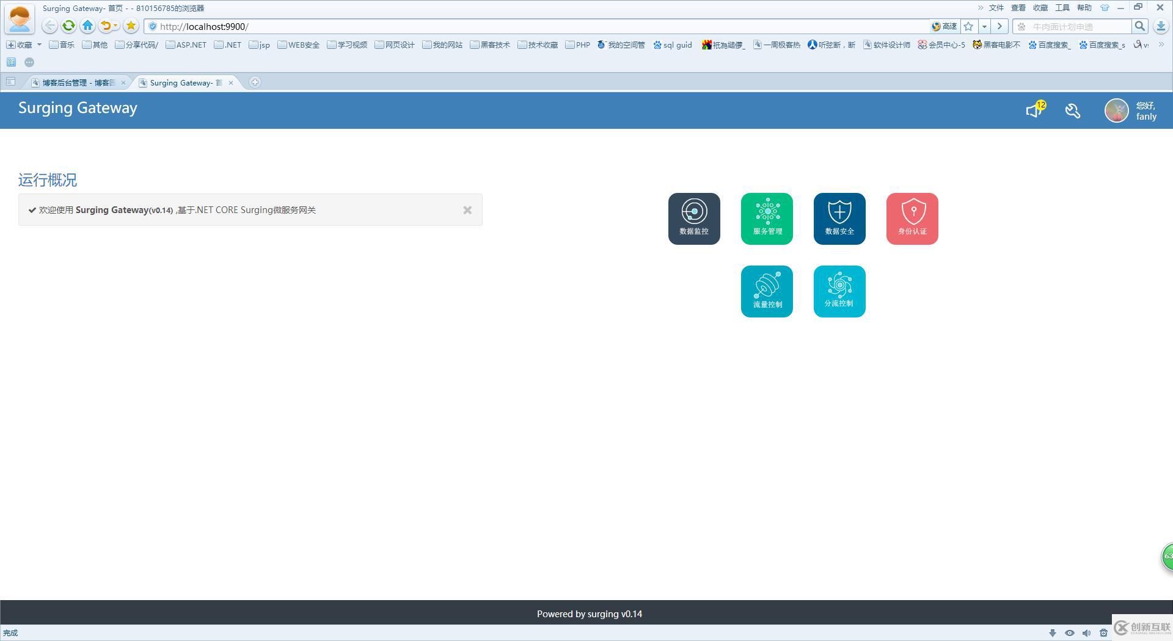Dismiss the welcome message alert
This screenshot has width=1173, height=641.
pos(467,210)
